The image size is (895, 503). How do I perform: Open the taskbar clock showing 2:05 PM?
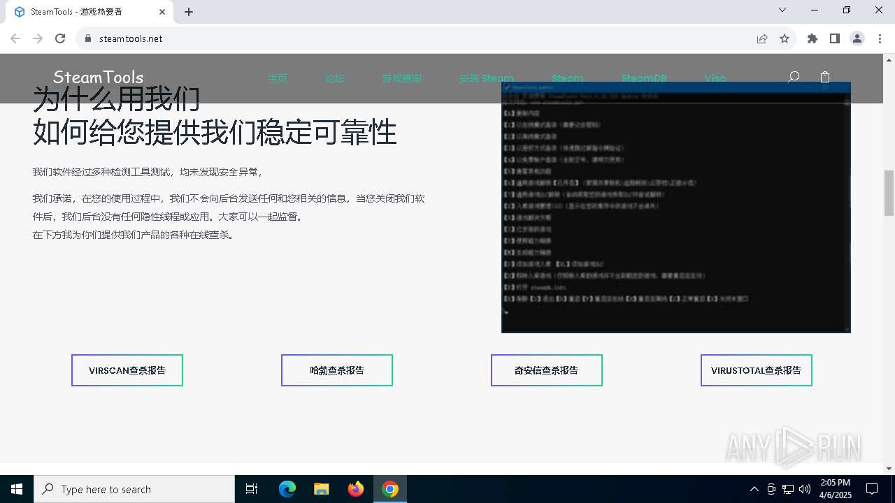pyautogui.click(x=835, y=489)
